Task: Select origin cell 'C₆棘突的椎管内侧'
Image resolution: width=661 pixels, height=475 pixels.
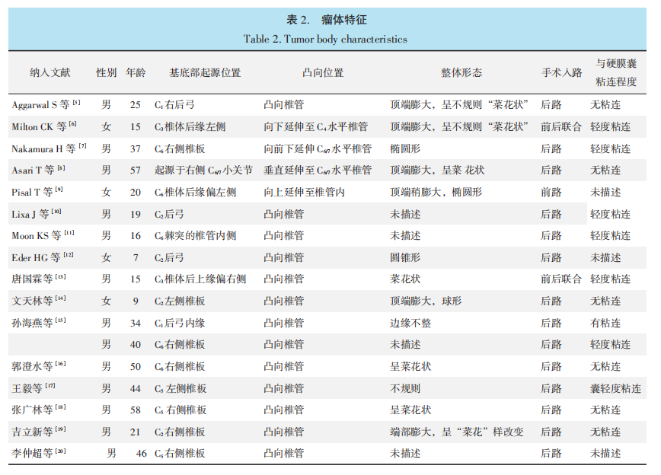Action: point(195,235)
